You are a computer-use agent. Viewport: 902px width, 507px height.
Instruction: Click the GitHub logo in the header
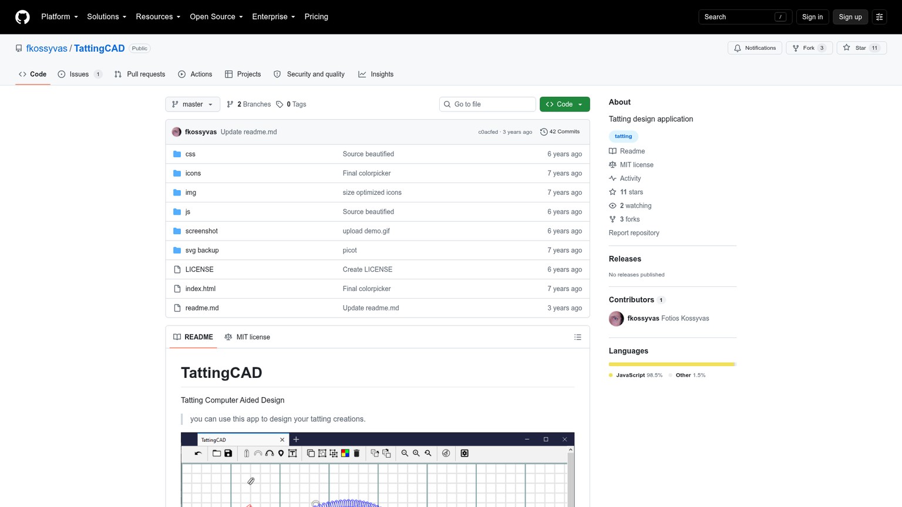coord(22,17)
